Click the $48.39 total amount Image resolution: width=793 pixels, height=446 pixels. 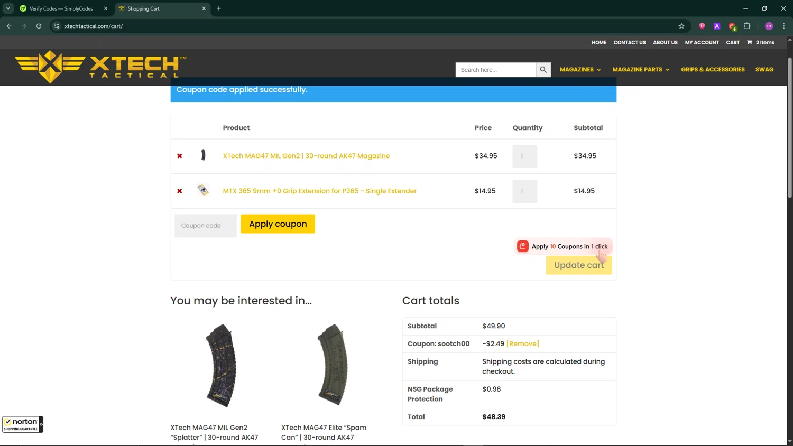pyautogui.click(x=494, y=417)
